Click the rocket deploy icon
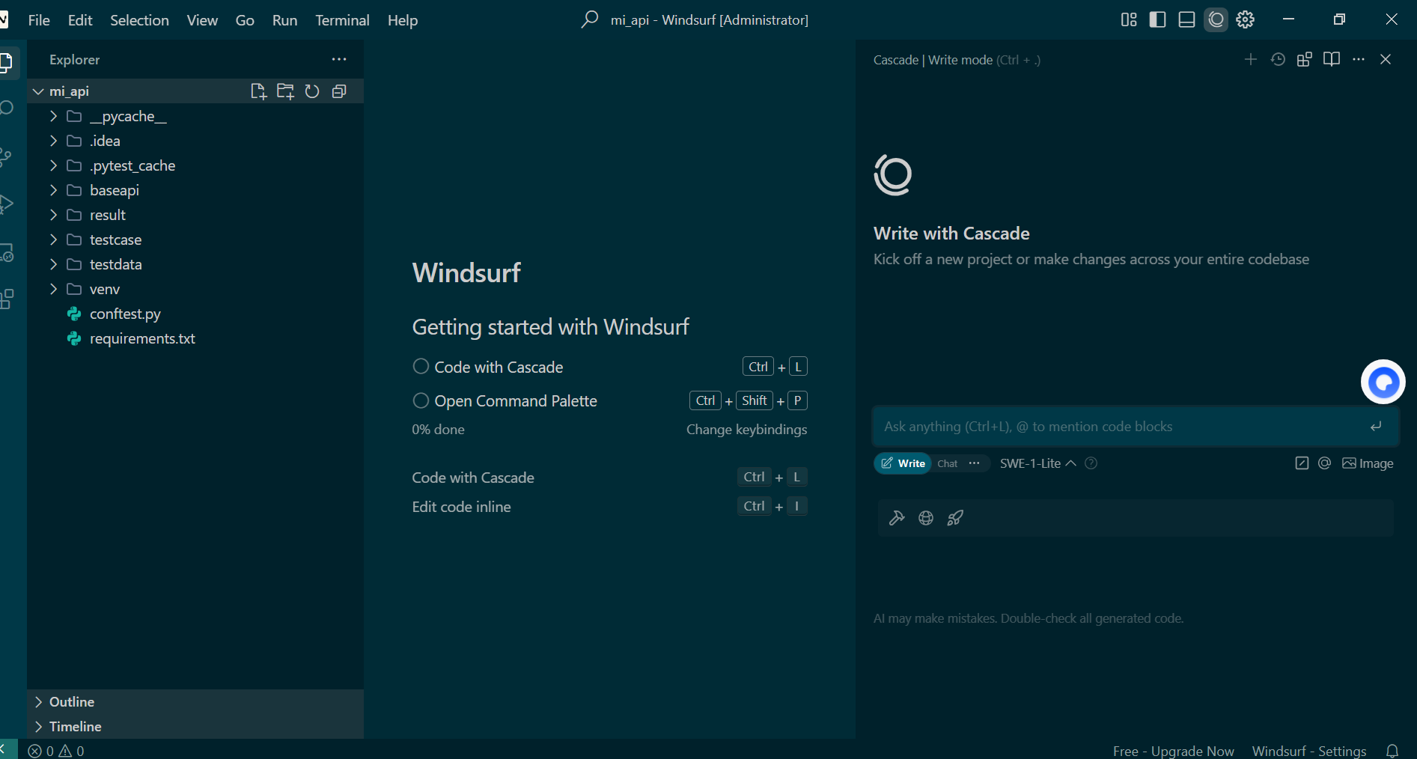The width and height of the screenshot is (1417, 759). pyautogui.click(x=955, y=518)
